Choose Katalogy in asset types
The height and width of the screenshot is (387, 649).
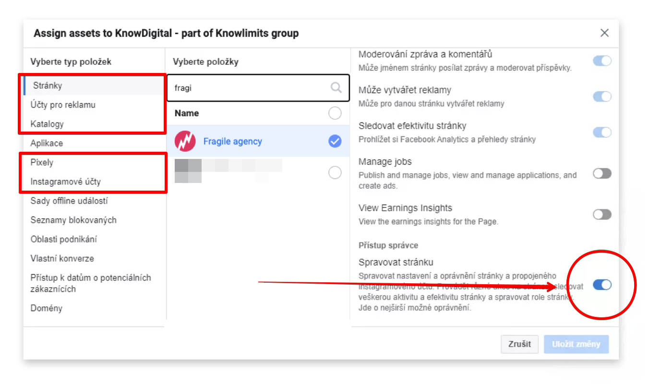[47, 124]
